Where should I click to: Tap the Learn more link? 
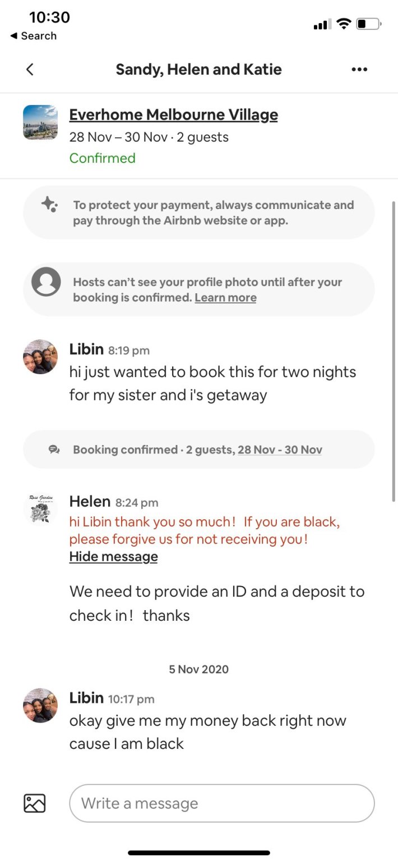[225, 298]
